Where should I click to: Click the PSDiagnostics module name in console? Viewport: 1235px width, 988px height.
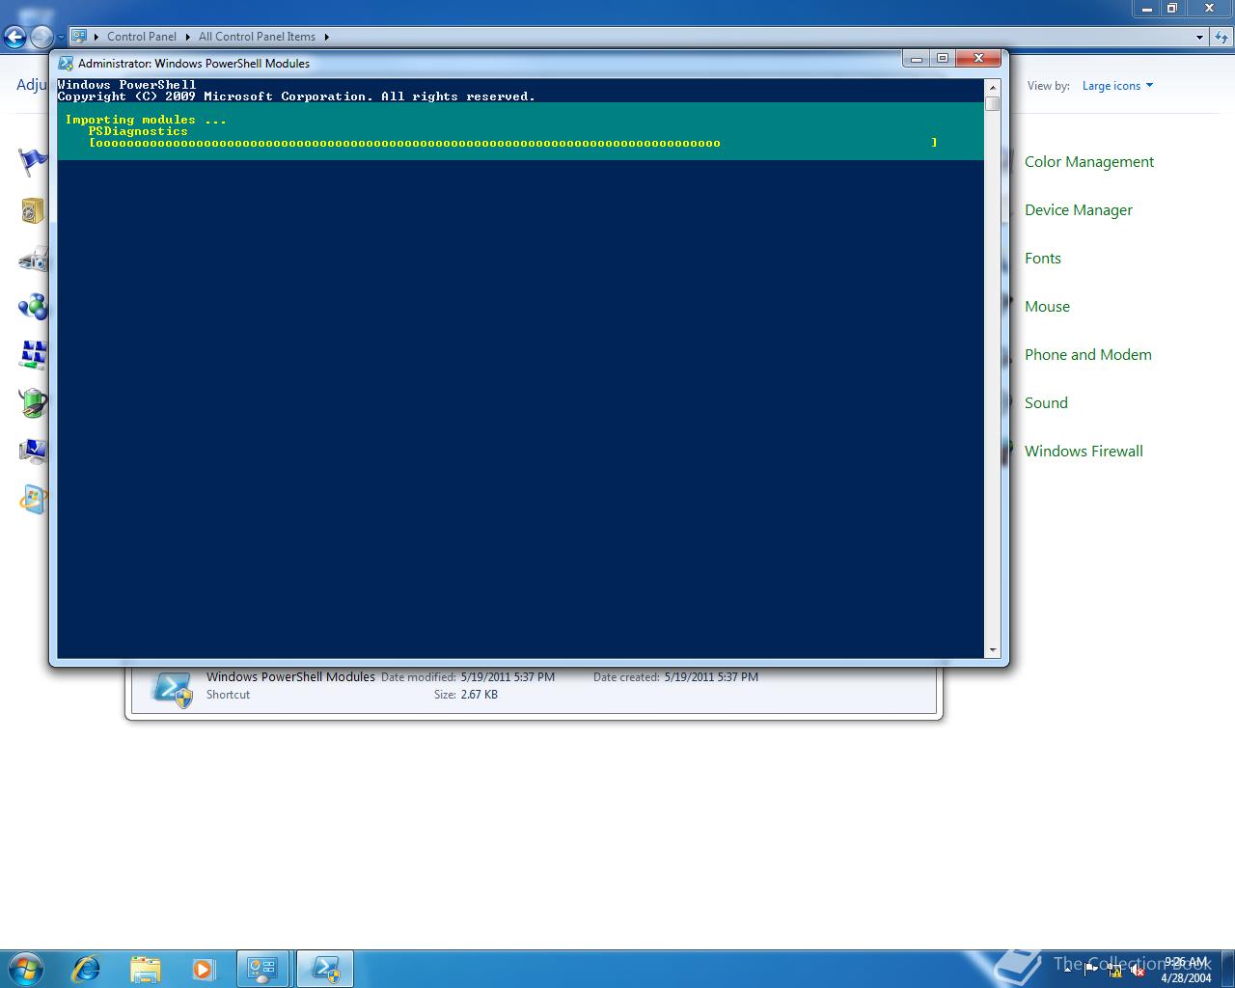coord(138,131)
